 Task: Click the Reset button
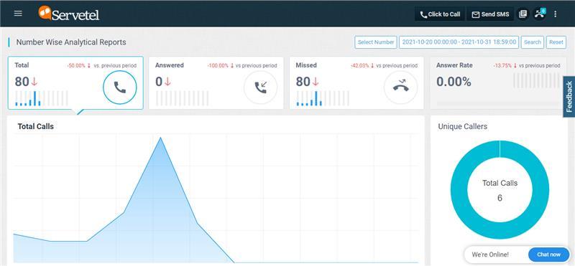coord(556,42)
